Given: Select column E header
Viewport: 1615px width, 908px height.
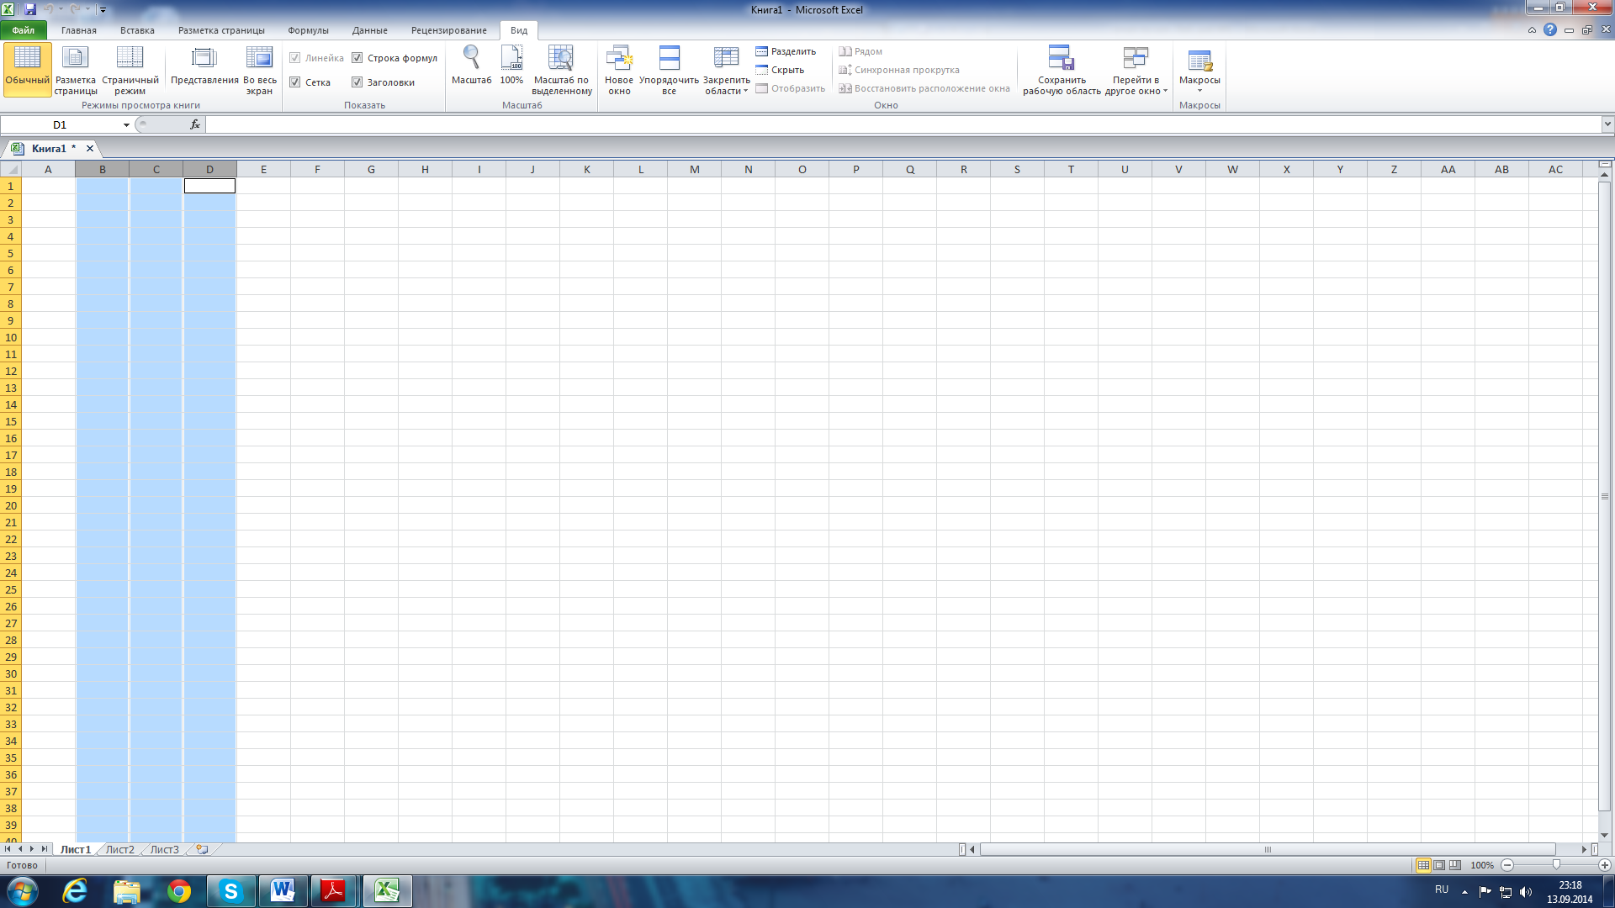Looking at the screenshot, I should (x=263, y=169).
